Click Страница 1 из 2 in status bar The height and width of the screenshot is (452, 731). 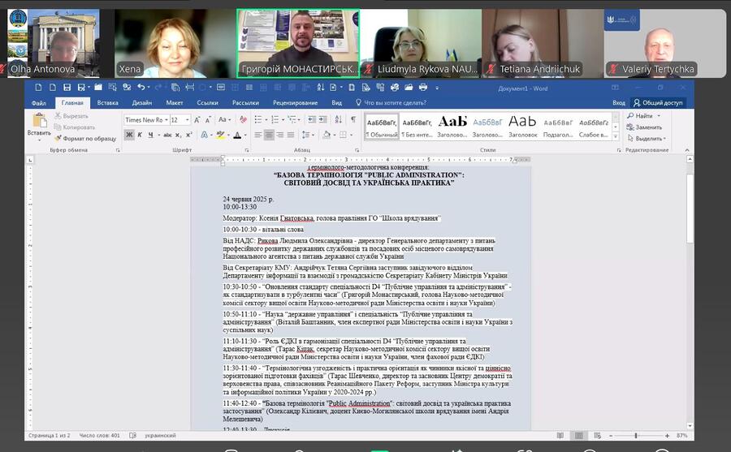(50, 436)
